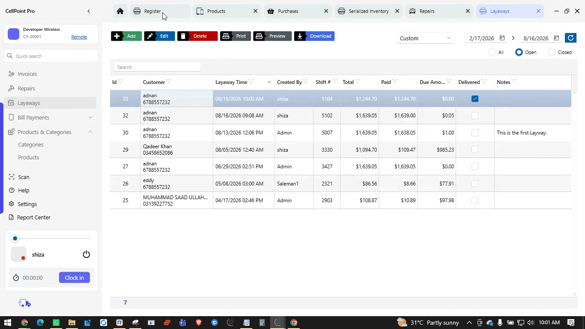Close the Purchases tab
The height and width of the screenshot is (329, 585).
point(326,11)
